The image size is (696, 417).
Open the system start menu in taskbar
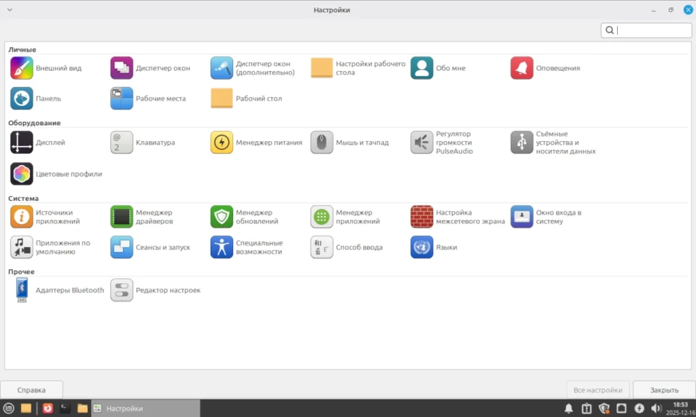click(8, 408)
